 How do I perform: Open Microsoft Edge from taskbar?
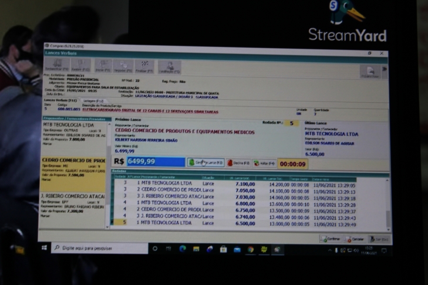(x=183, y=249)
